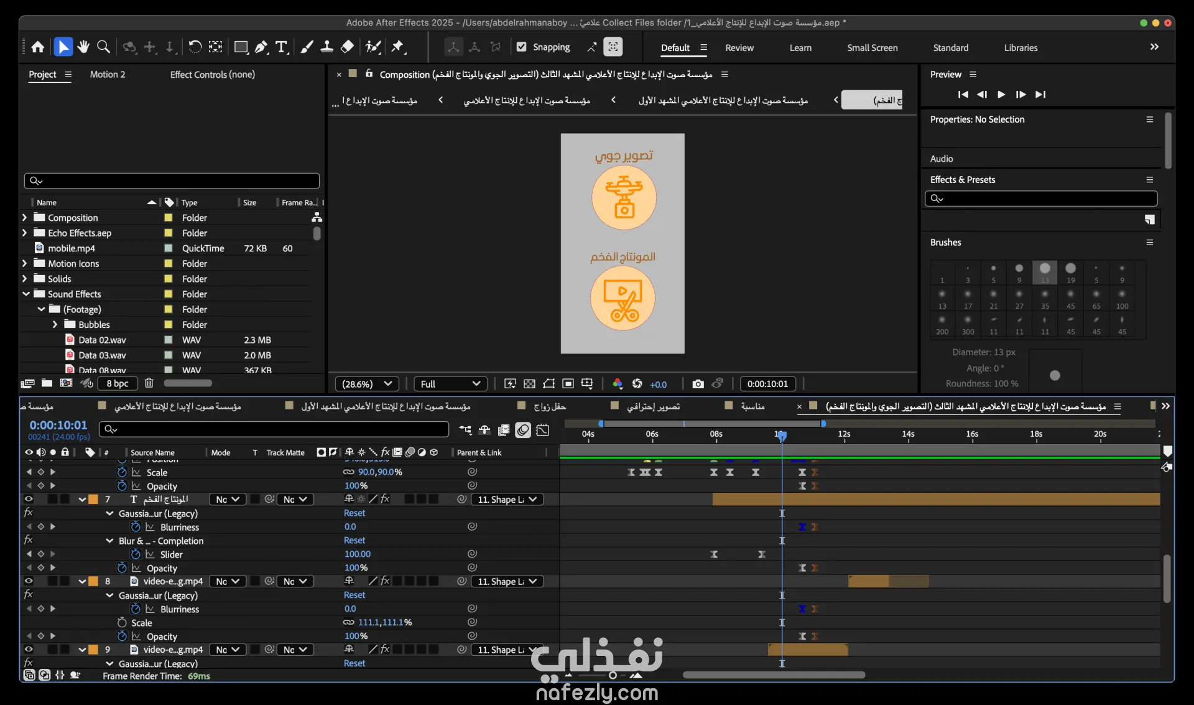Viewport: 1194px width, 705px height.
Task: Take a snapshot with the camera icon
Action: [698, 384]
